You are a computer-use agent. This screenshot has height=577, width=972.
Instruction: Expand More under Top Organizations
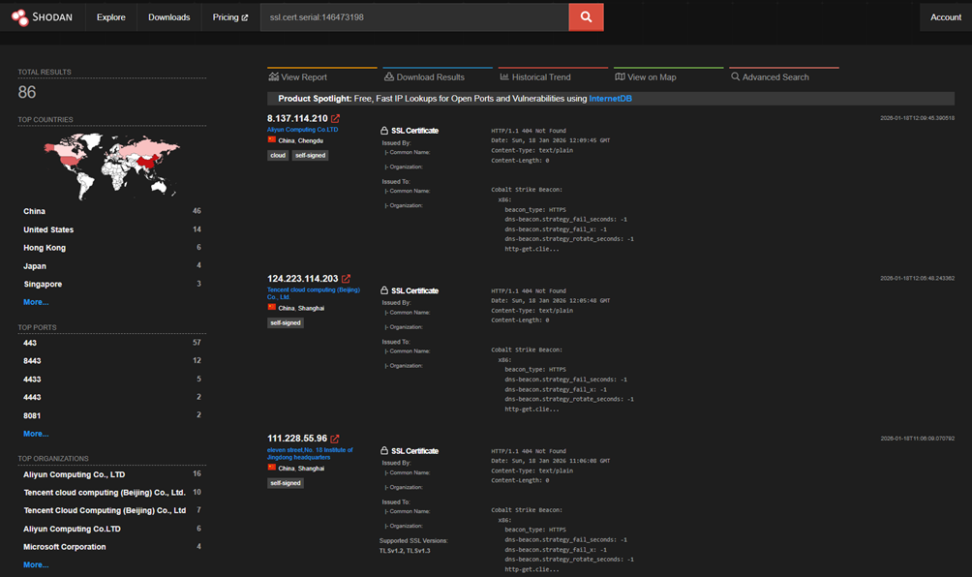click(36, 564)
